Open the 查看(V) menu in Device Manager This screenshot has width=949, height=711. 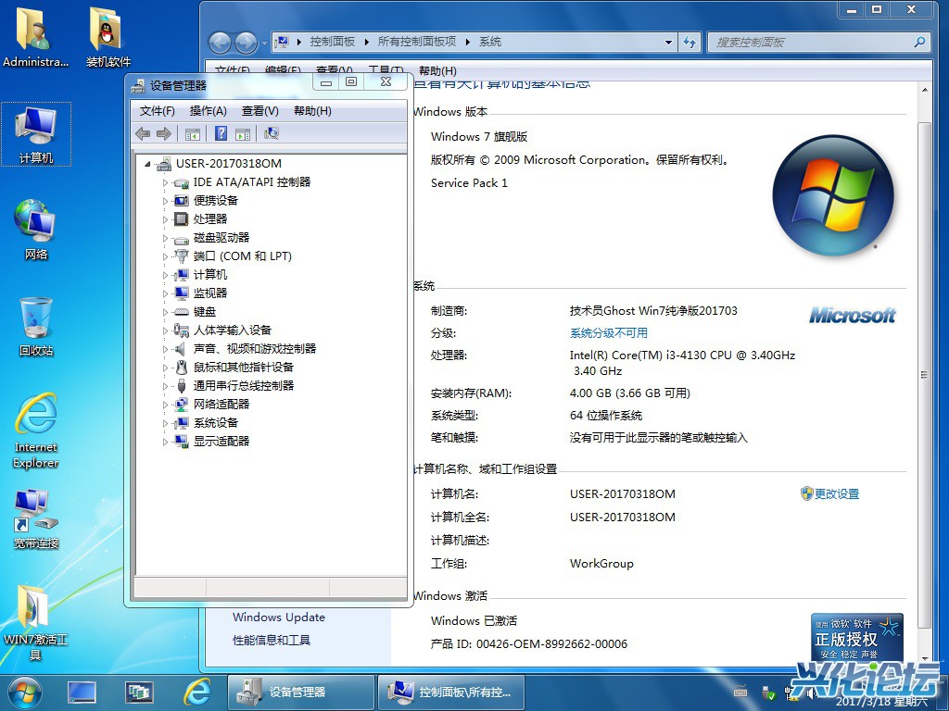pyautogui.click(x=259, y=111)
